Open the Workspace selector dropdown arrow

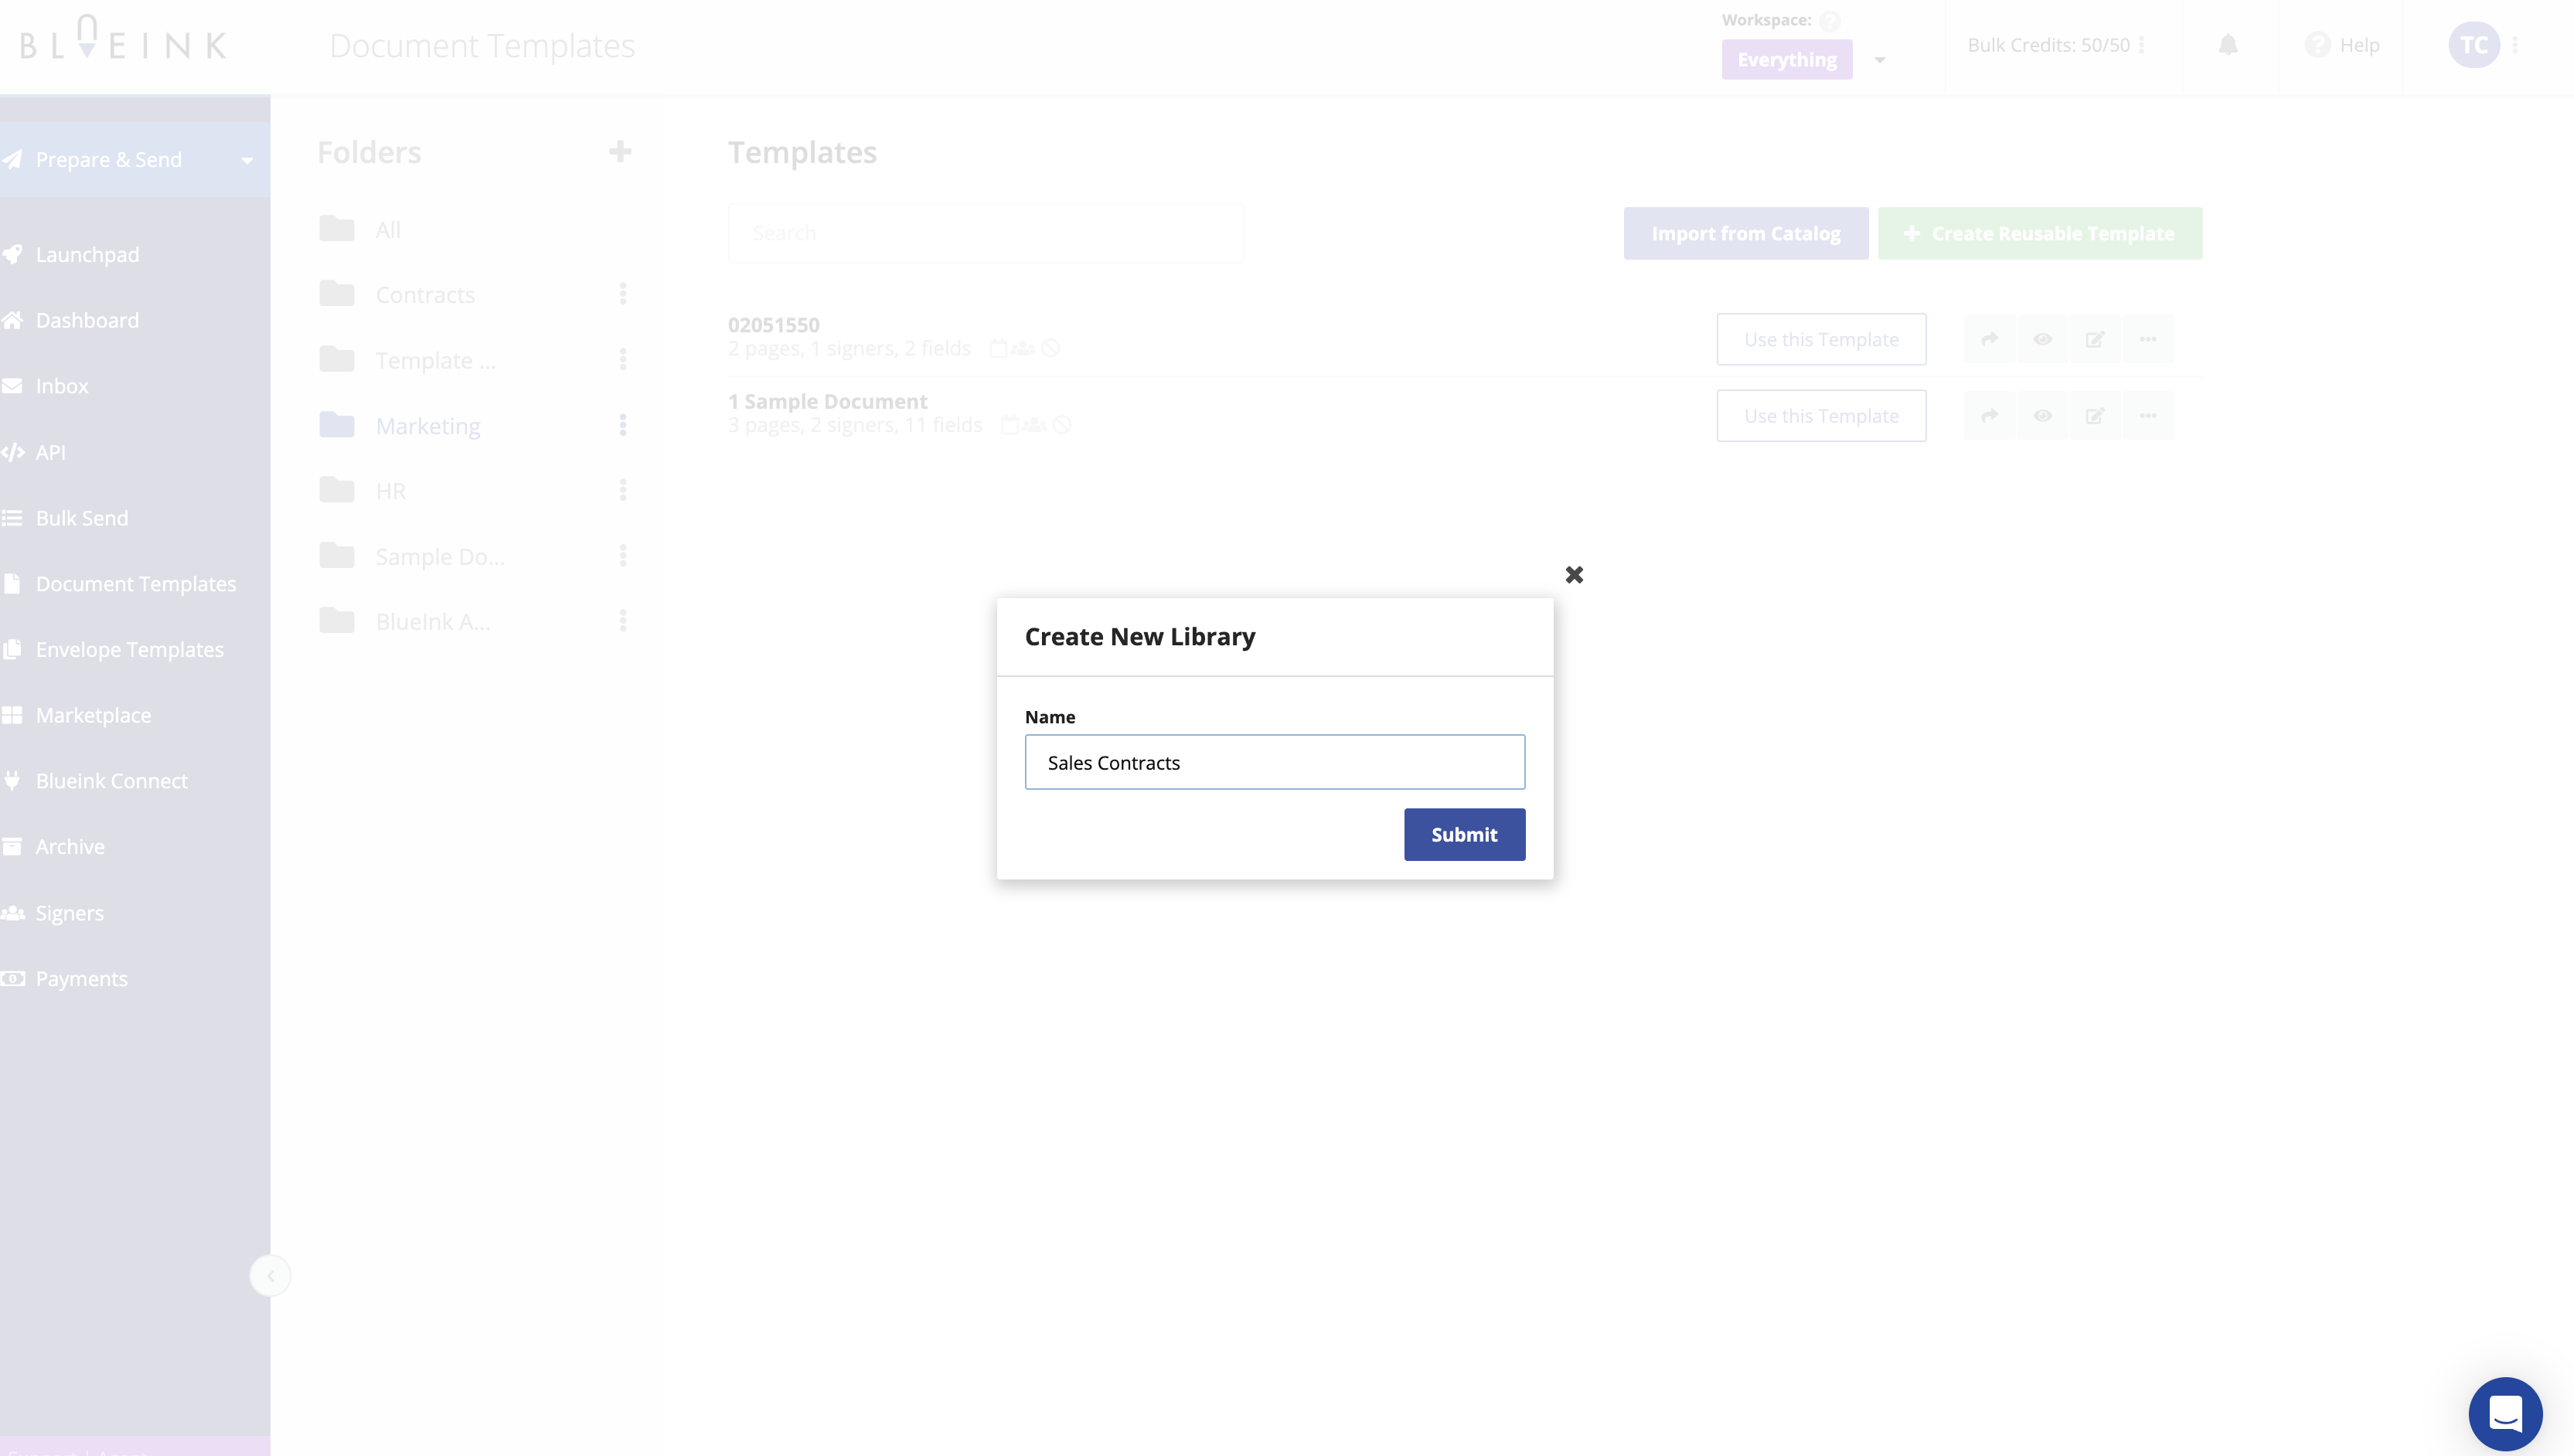[x=1880, y=60]
